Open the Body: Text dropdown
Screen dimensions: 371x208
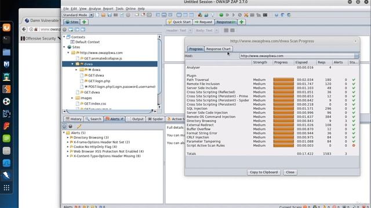[x=206, y=31]
